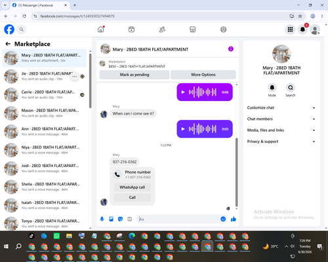This screenshot has height=262, width=328.
Task: Open the tab search dropdown arrow
Action: click(5, 5)
